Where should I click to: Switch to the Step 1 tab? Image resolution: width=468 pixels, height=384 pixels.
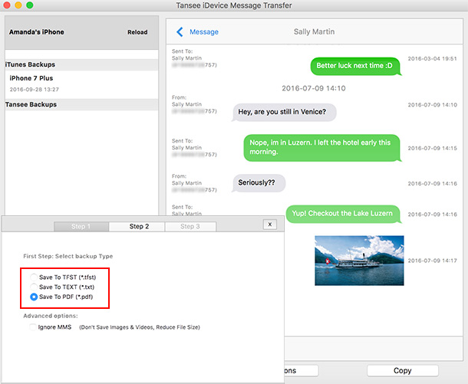[x=81, y=227]
